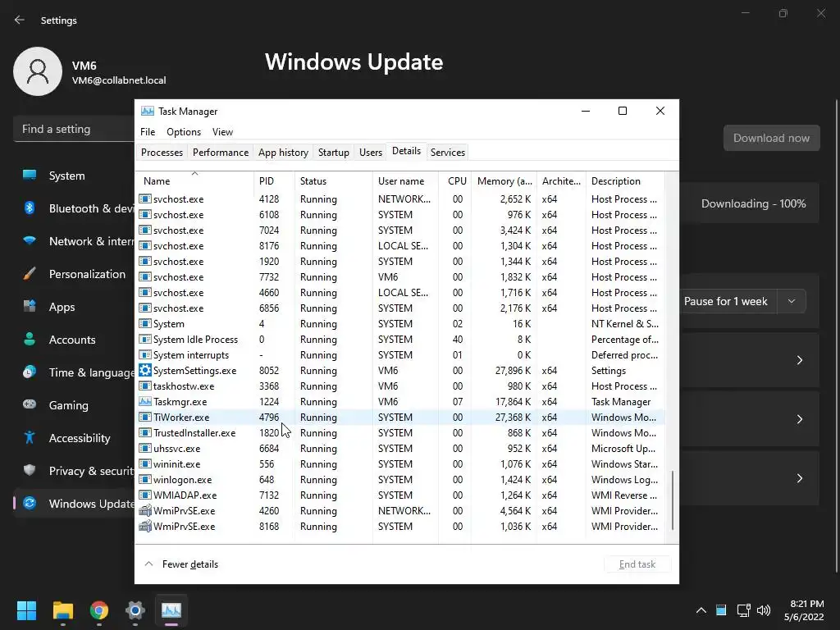
Task: Click the Task Manager taskbar icon
Action: click(x=171, y=610)
